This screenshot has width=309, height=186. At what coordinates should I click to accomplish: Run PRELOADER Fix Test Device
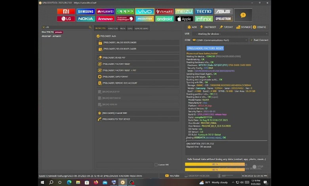pos(138,119)
